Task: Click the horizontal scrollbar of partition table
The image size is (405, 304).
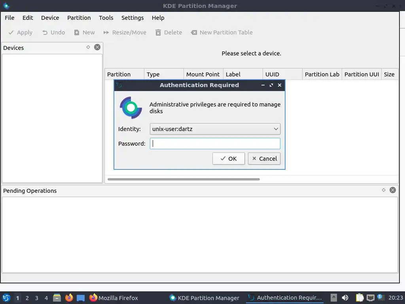Action: click(x=184, y=179)
